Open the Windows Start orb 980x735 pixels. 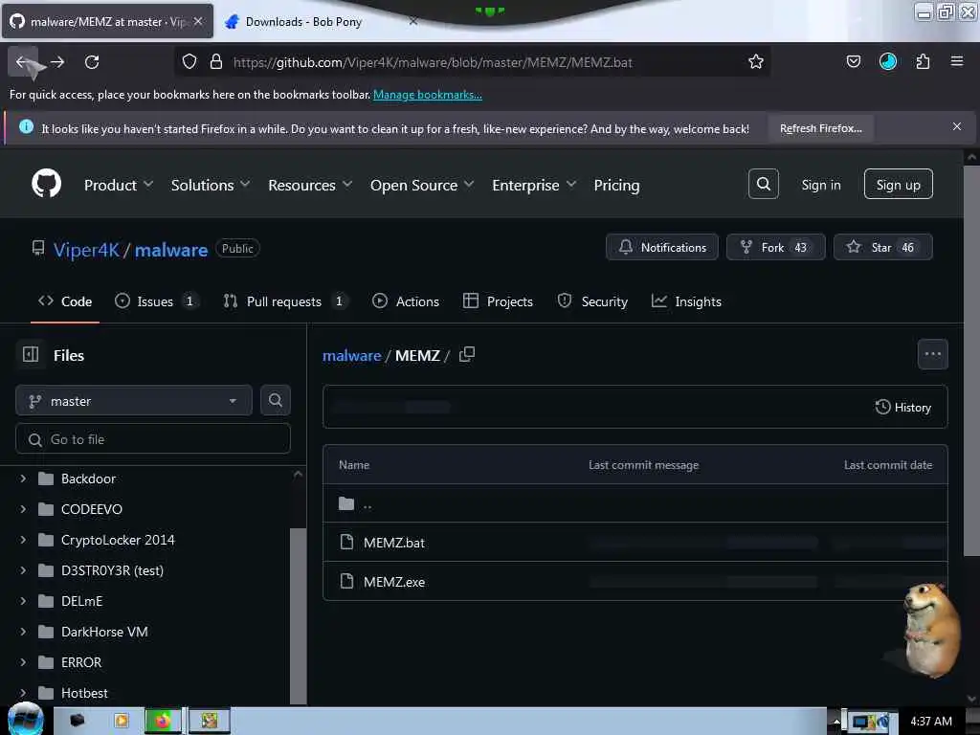click(x=26, y=720)
